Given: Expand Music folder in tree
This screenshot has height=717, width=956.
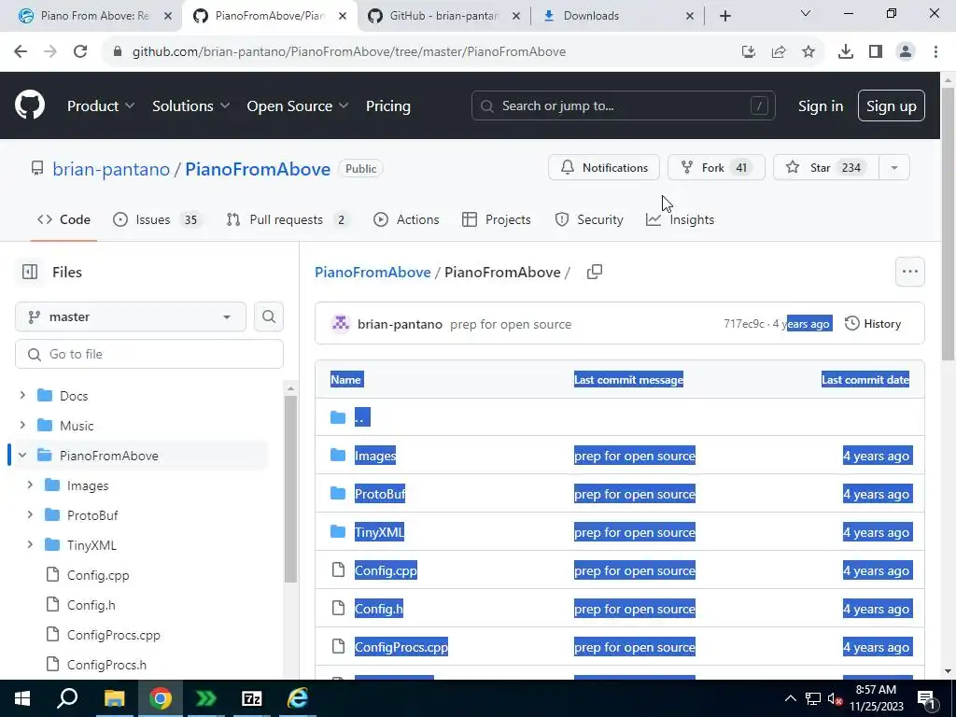Looking at the screenshot, I should click(22, 425).
